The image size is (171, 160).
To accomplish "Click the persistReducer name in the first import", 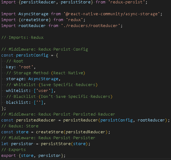I will [x=38, y=2].
